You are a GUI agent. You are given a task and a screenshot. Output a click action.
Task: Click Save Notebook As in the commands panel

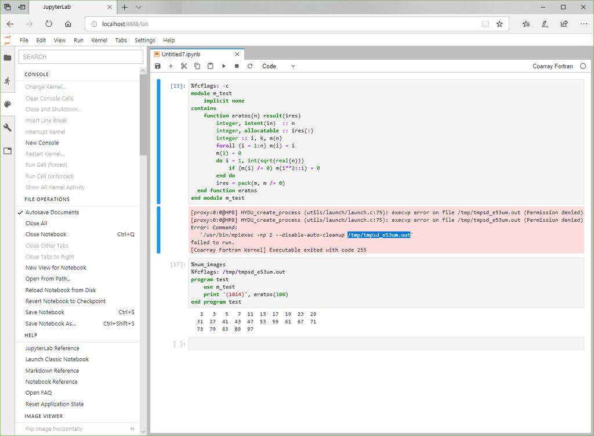52,323
